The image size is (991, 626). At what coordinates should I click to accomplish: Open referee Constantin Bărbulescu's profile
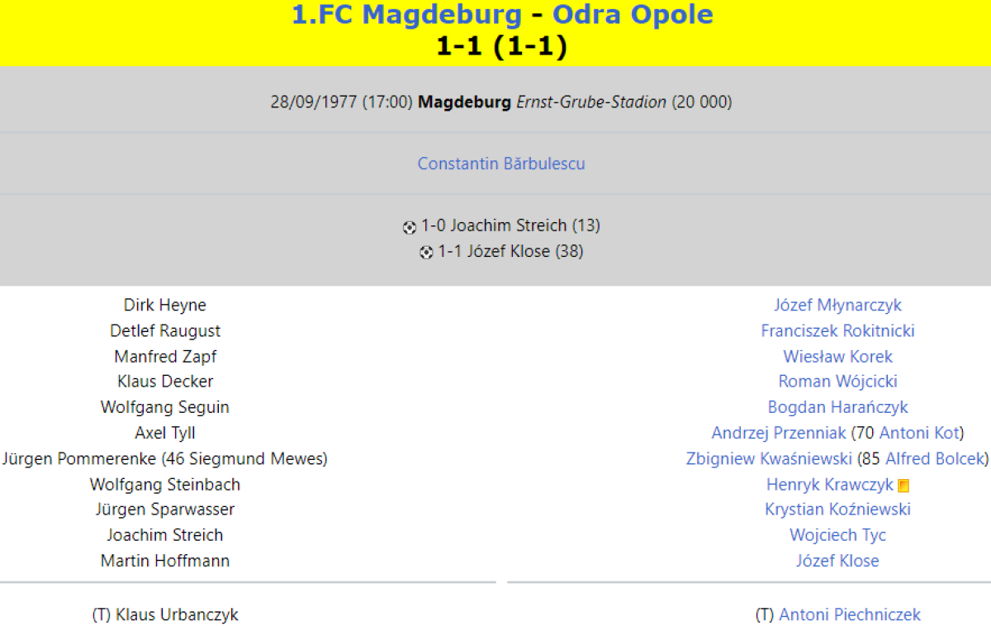click(501, 164)
